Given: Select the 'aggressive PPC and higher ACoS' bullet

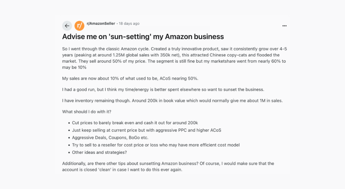Looking at the screenshot, I should 147,130.
